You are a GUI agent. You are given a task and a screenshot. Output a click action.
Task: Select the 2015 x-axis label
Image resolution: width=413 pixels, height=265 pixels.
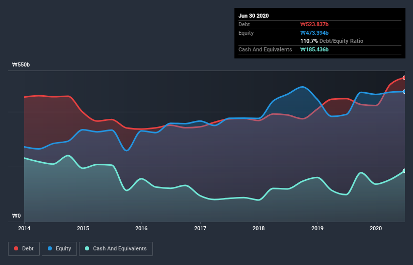pyautogui.click(x=83, y=228)
